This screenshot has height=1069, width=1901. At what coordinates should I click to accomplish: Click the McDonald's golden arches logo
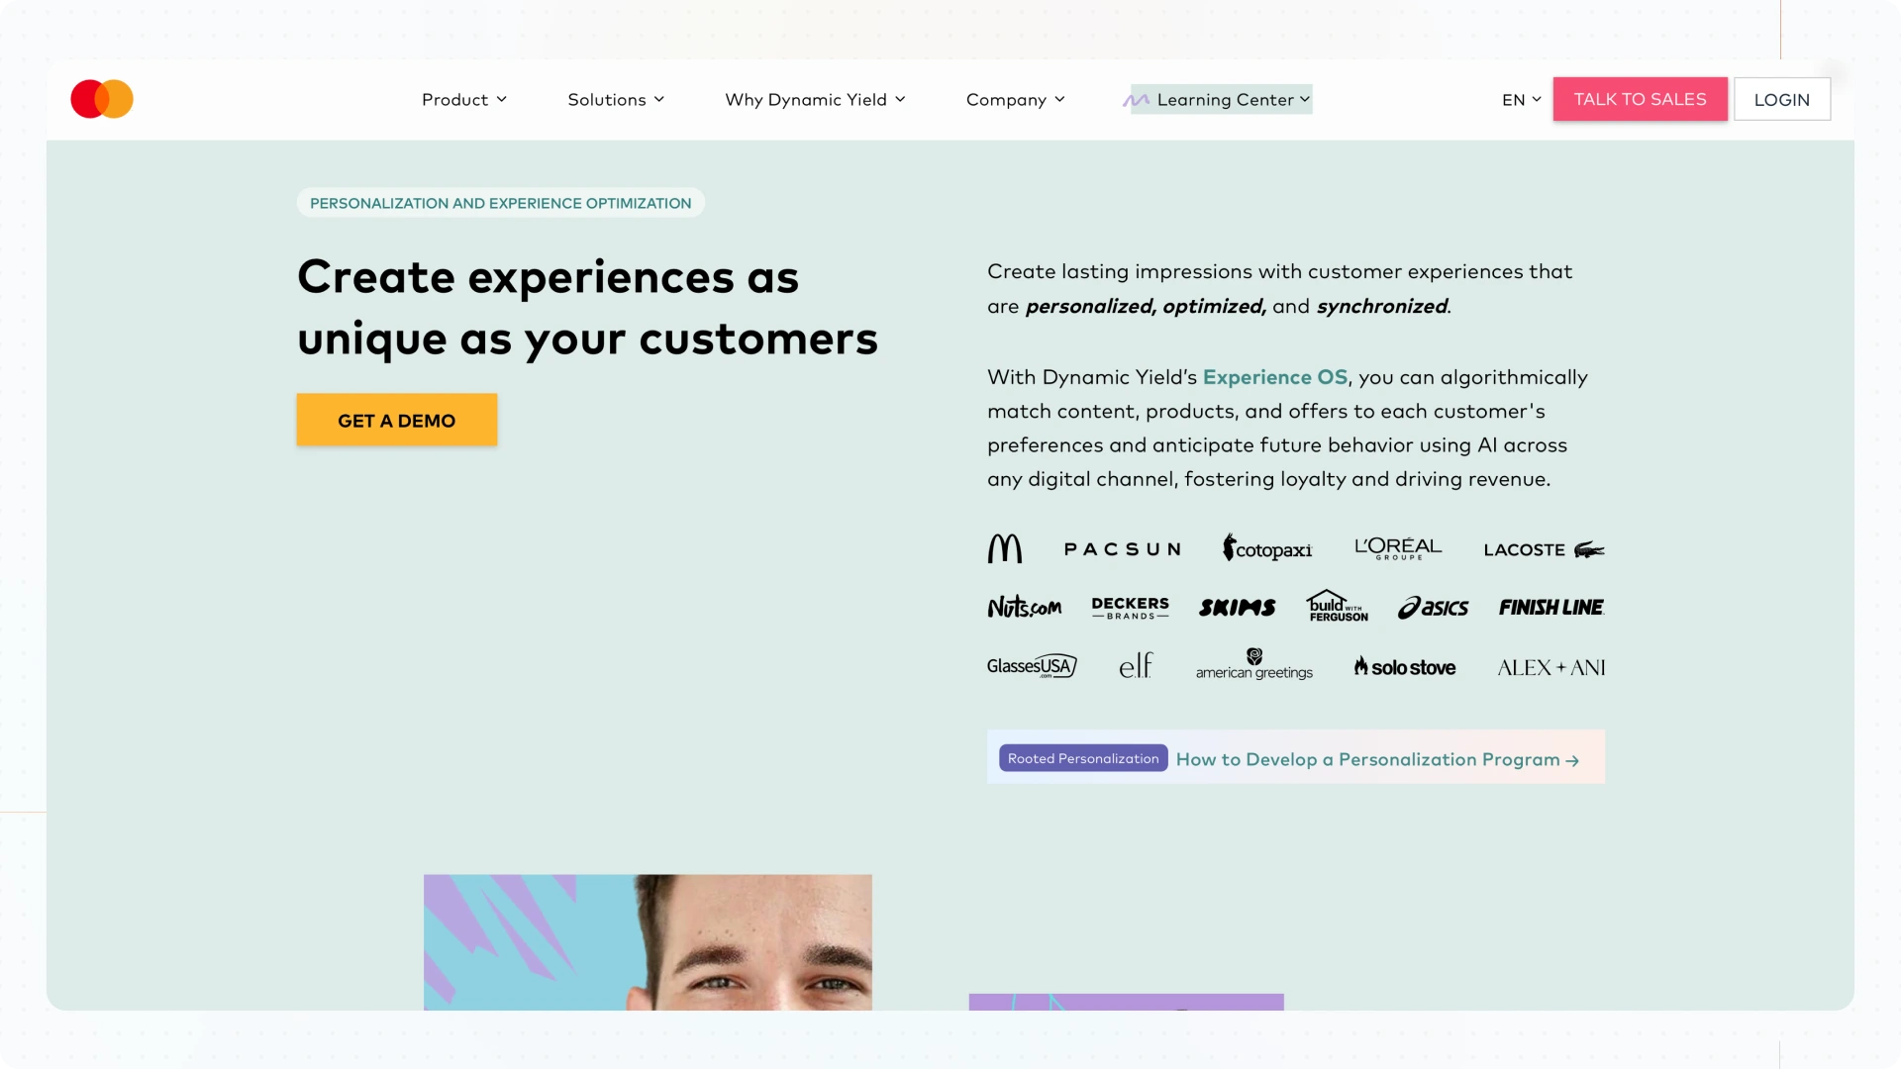tap(1004, 548)
